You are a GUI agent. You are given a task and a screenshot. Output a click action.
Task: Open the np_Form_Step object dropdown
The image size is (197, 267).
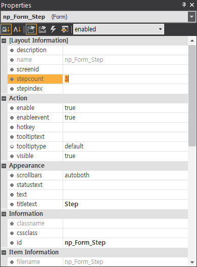tap(192, 17)
